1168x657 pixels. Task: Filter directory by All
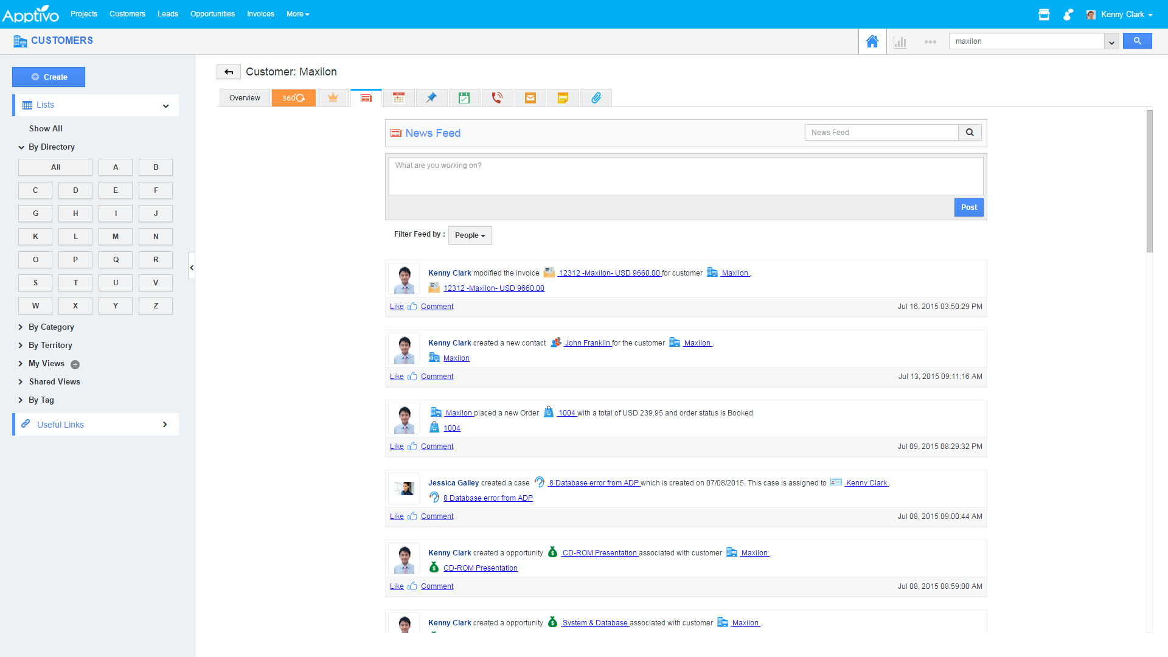[x=55, y=167]
